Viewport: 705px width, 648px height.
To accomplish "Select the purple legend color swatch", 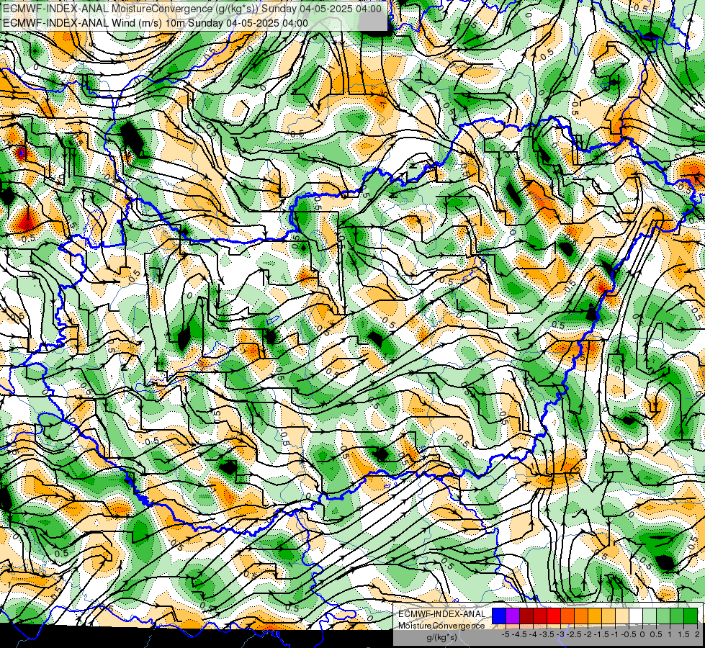I will [513, 616].
